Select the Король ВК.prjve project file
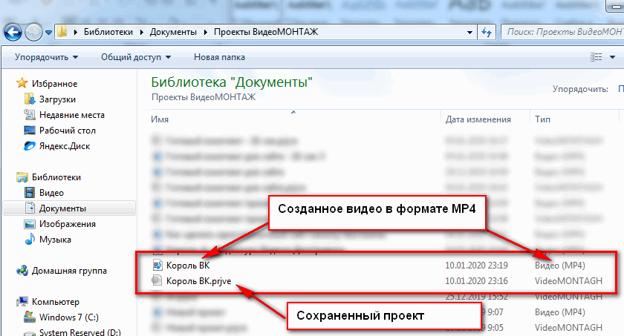This screenshot has height=336, width=624. 198,281
